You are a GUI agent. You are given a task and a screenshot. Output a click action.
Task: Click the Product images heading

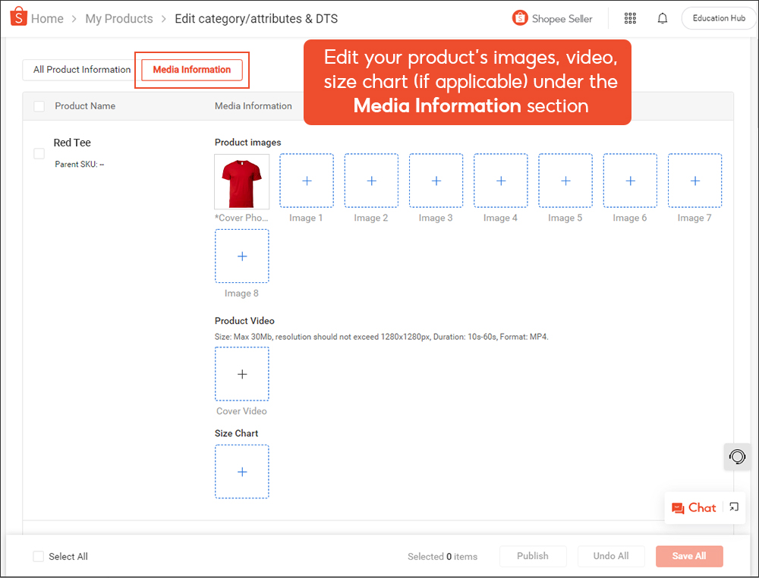[x=248, y=142]
